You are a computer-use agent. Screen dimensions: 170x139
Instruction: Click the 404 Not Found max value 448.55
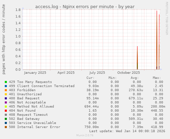157,111
